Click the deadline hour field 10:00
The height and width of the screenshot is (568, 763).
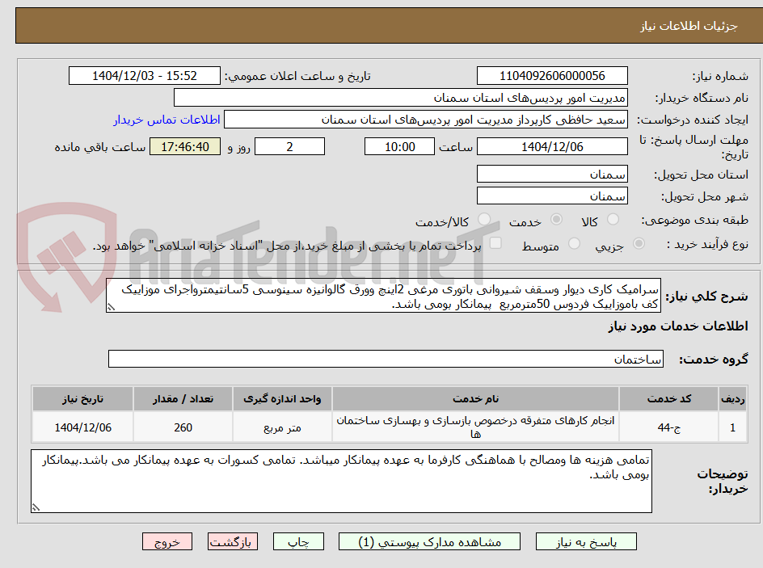(x=399, y=146)
